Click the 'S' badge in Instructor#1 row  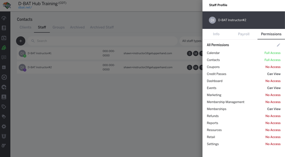point(190,53)
